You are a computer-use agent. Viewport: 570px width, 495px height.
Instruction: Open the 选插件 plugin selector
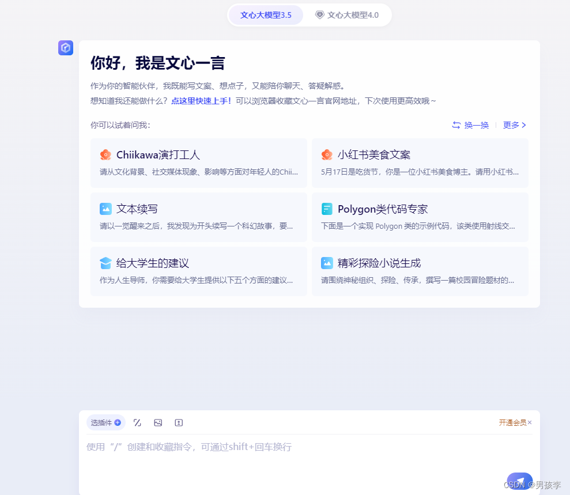[x=106, y=422]
